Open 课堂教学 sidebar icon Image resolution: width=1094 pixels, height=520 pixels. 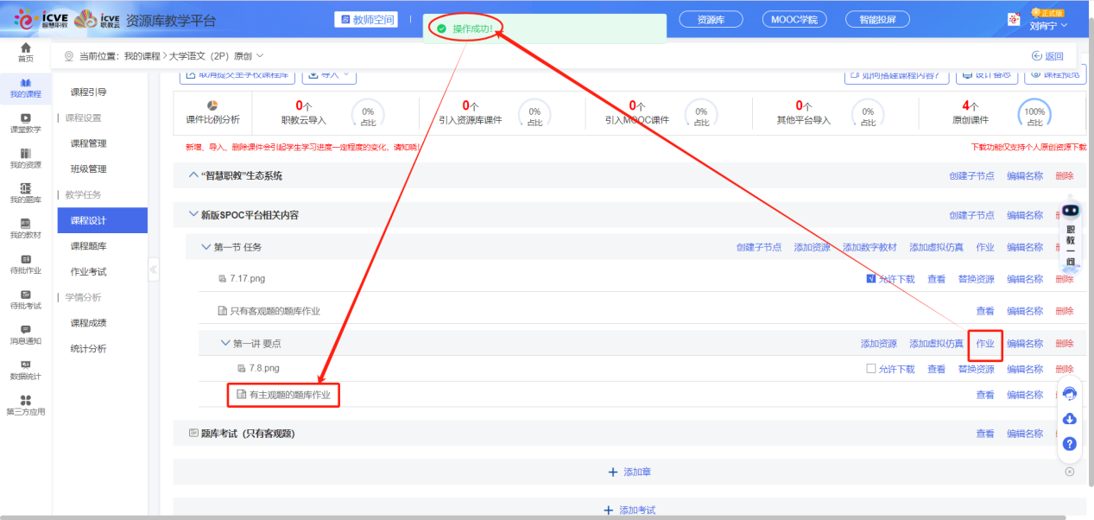coord(25,123)
